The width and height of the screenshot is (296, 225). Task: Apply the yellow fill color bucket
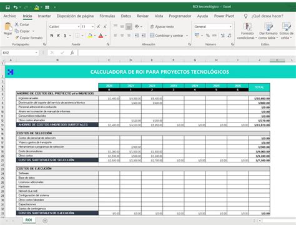click(90, 36)
